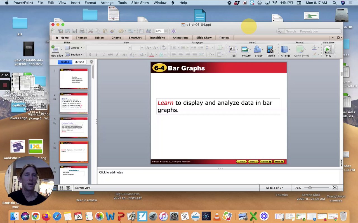Click the Fit slide to window icon
Viewport: 358px width, 223px height.
335,188
